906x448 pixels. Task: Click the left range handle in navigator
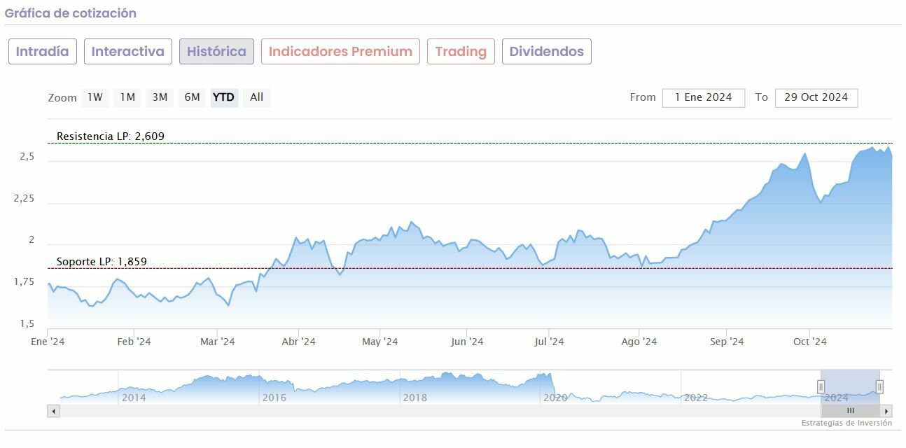821,386
